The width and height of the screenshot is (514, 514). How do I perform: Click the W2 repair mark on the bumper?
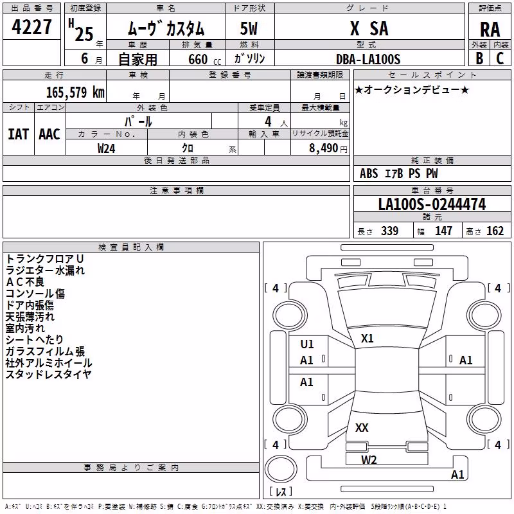click(369, 460)
